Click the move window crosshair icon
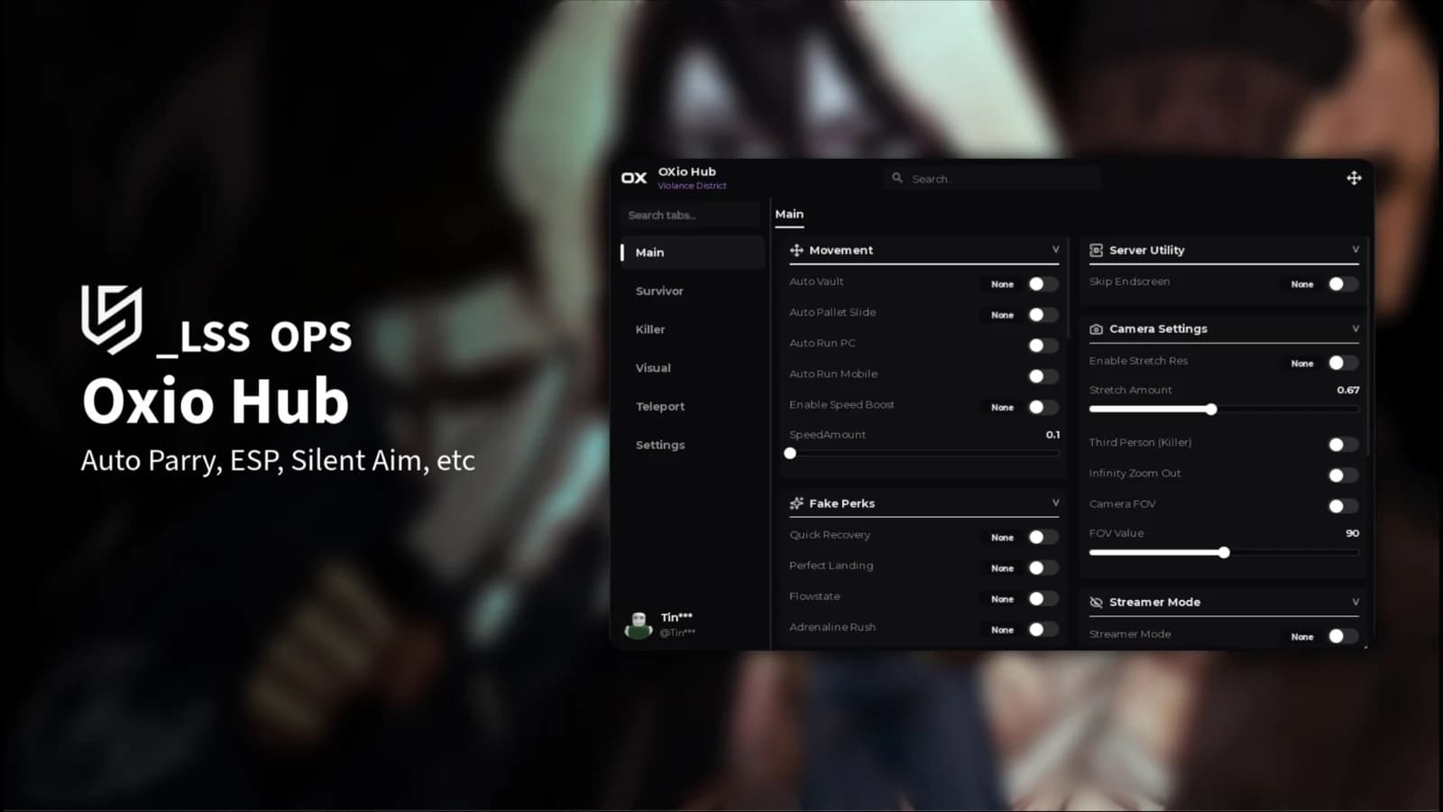Image resolution: width=1443 pixels, height=812 pixels. (1354, 178)
